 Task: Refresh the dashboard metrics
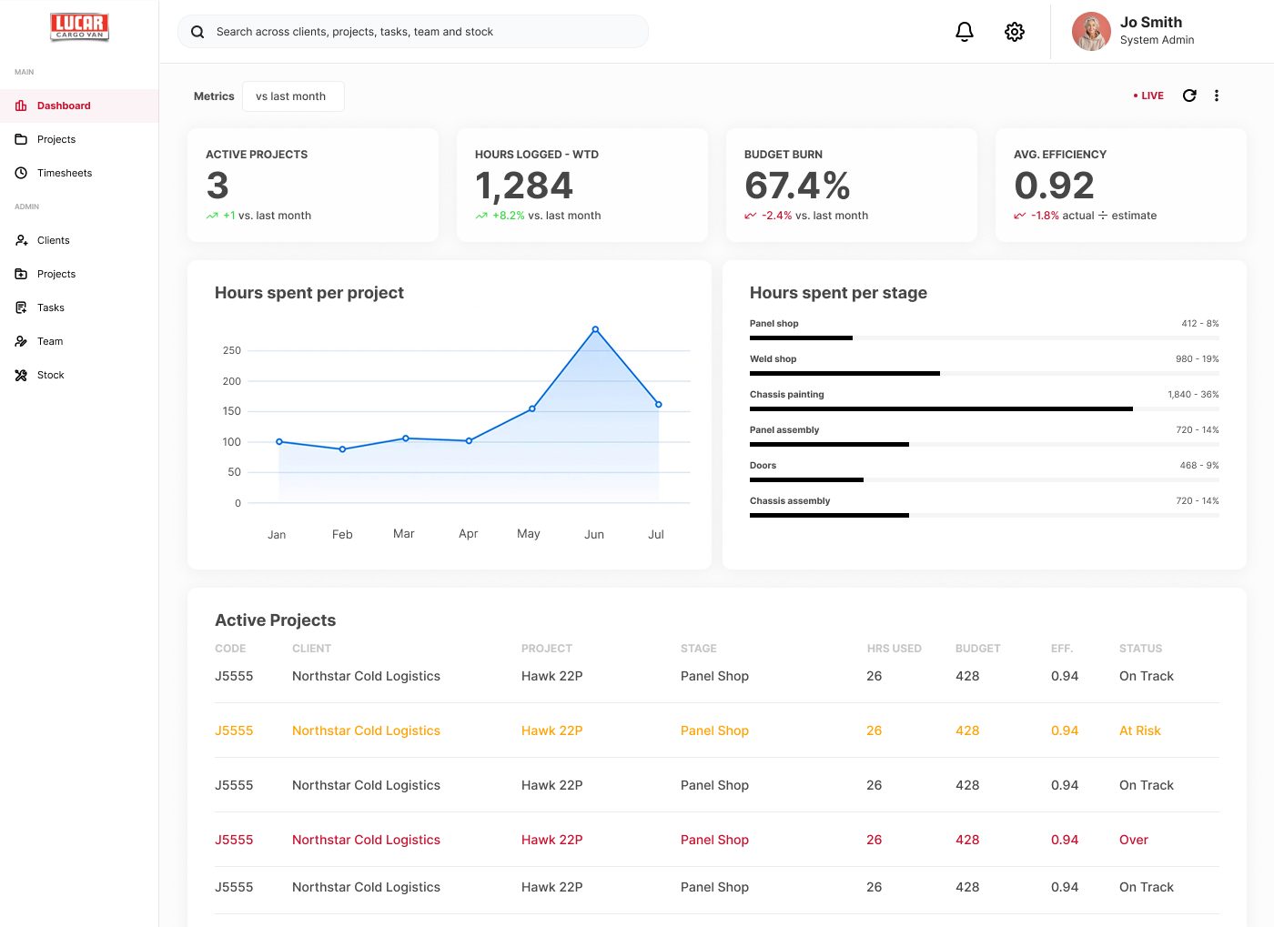click(x=1189, y=96)
